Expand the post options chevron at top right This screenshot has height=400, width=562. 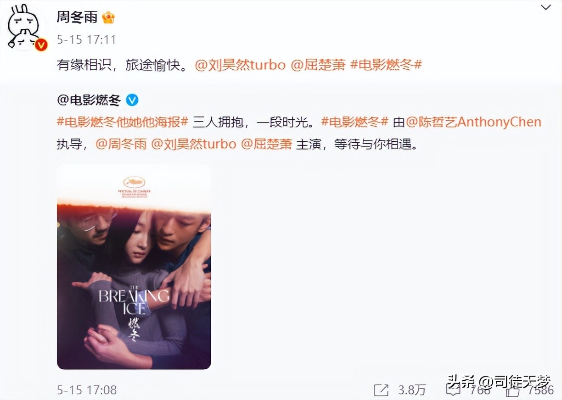click(545, 8)
